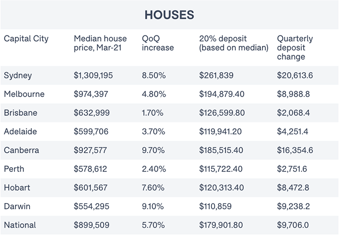
Task: Select Canberra's 9.70% QoQ increase
Action: (154, 150)
